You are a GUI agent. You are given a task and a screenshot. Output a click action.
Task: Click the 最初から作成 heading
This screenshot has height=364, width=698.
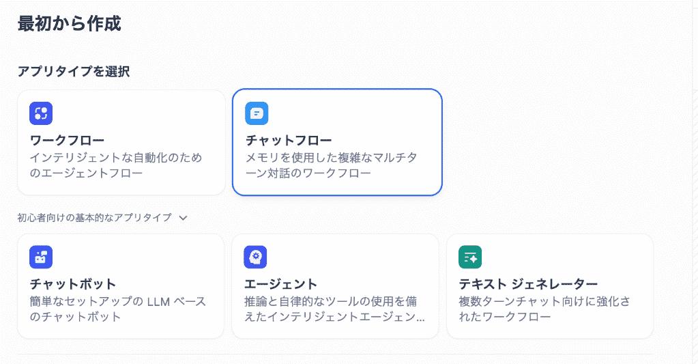69,24
